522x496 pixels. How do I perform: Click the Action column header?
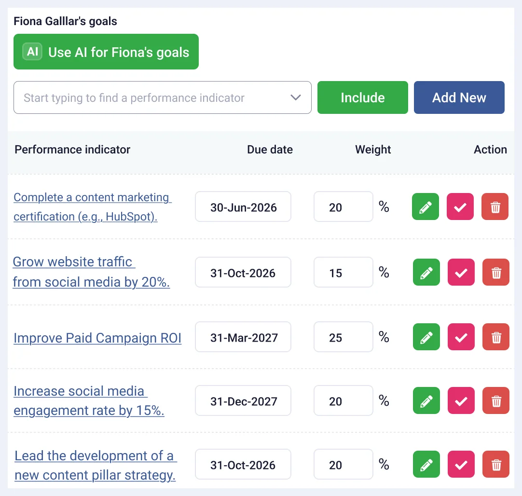tap(490, 150)
